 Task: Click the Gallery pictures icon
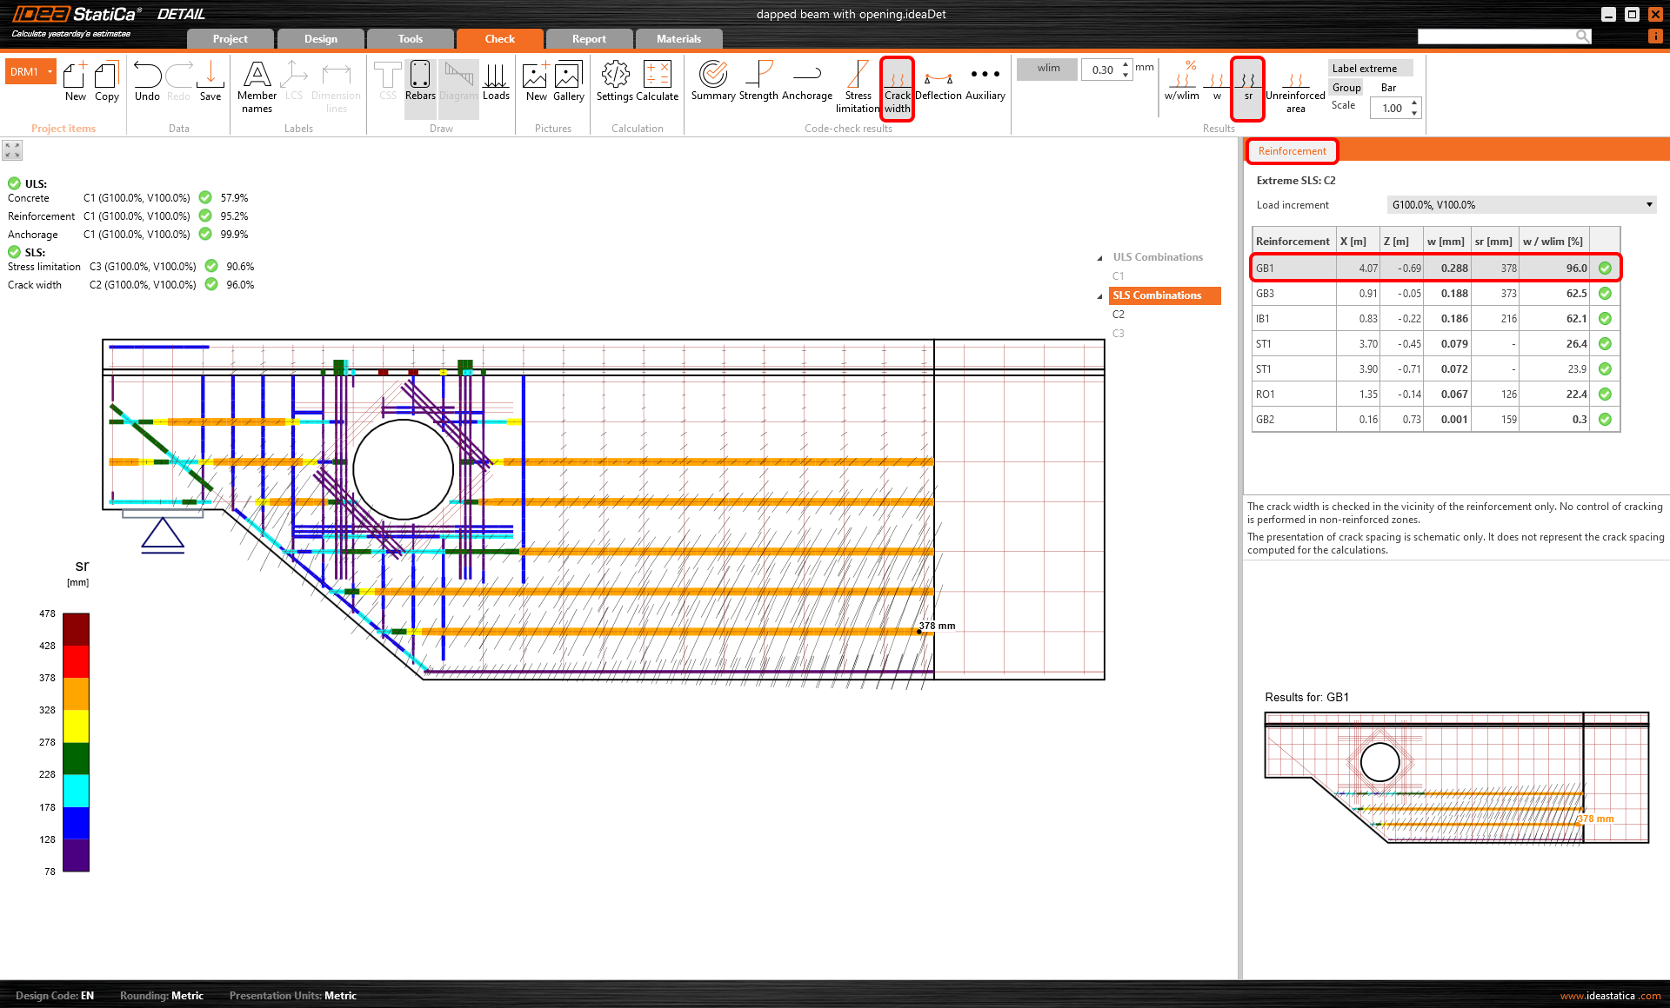(x=568, y=82)
